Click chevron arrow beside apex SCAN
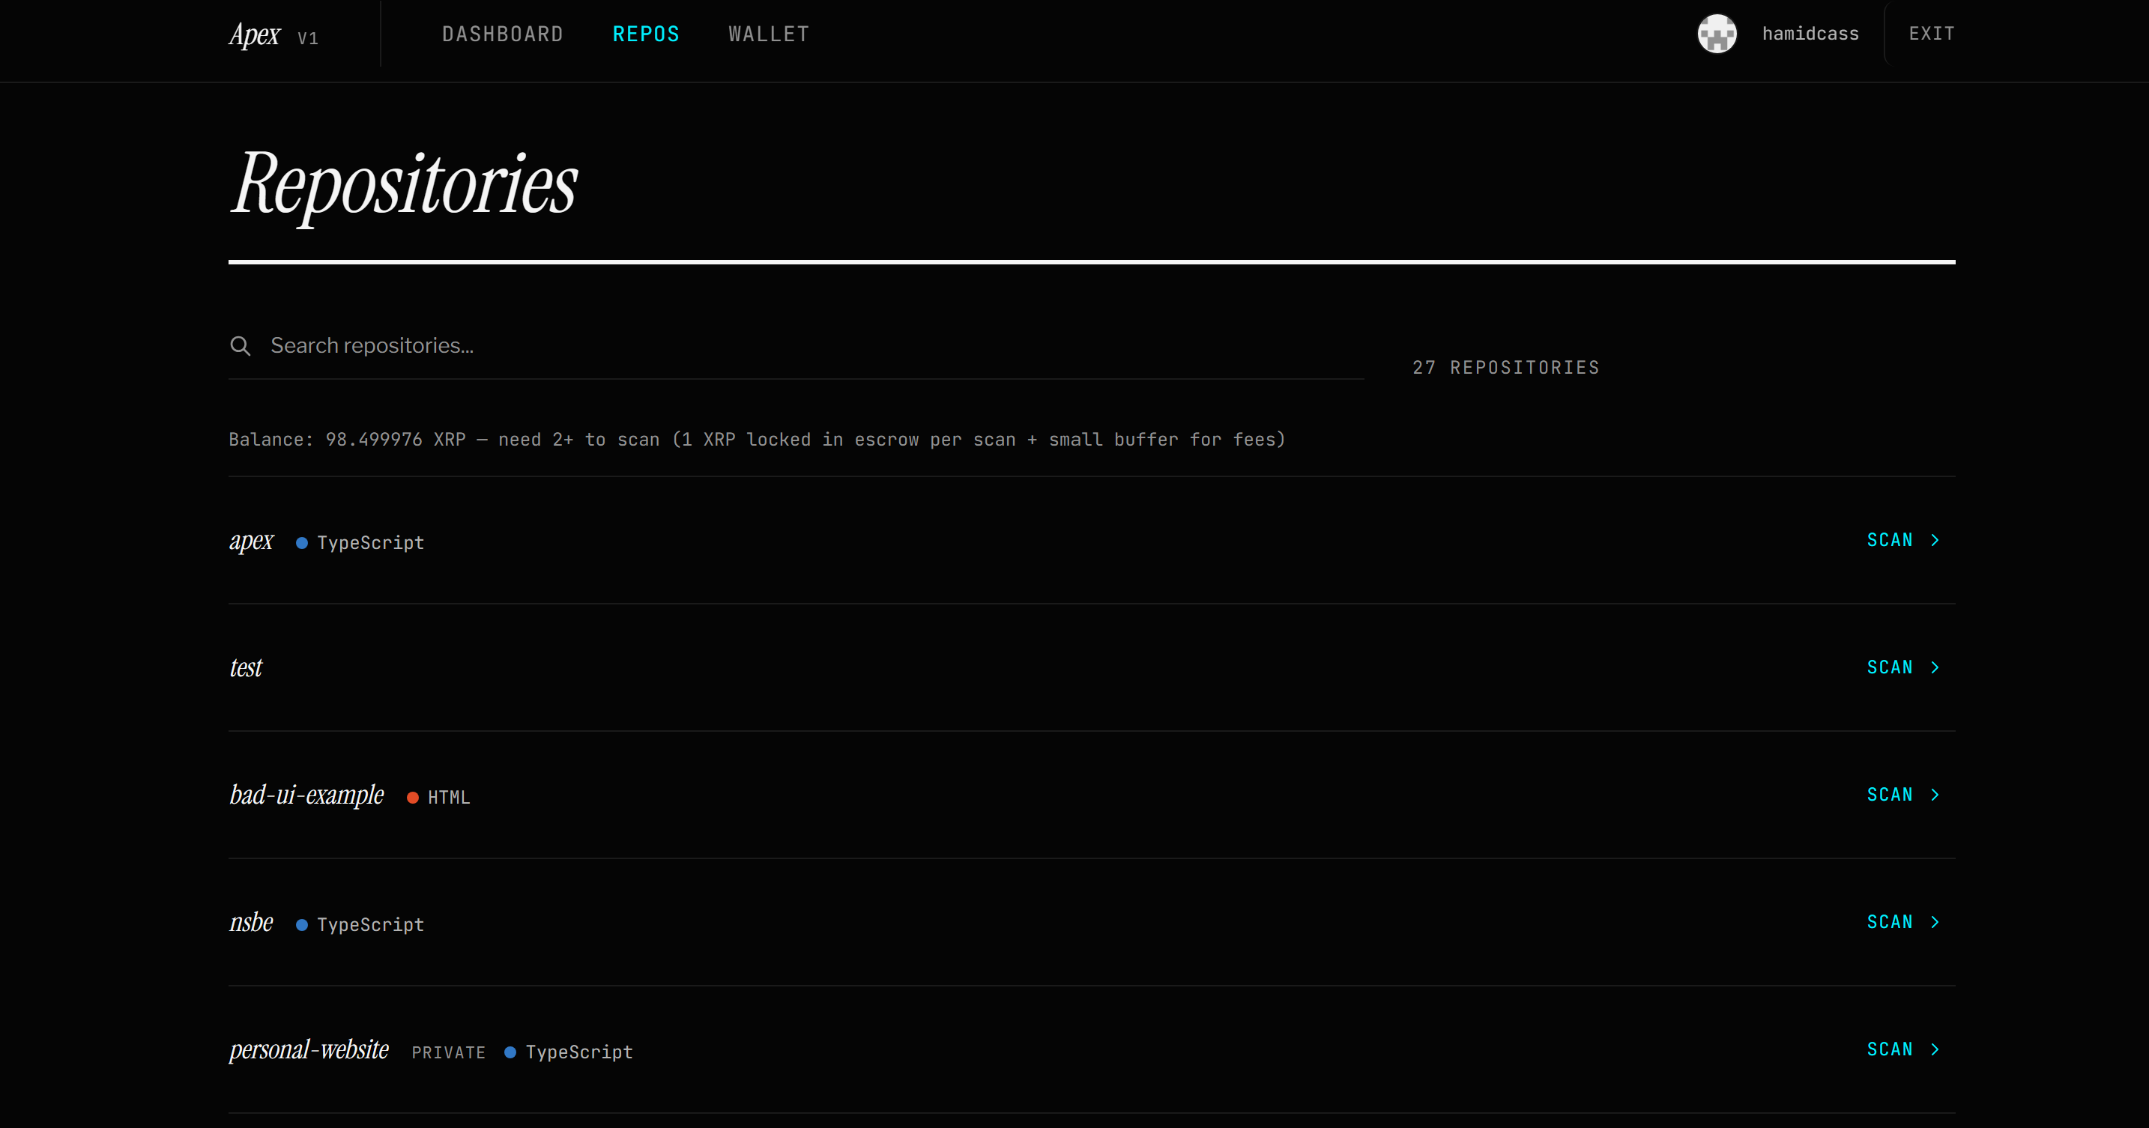This screenshot has height=1128, width=2149. 1935,540
